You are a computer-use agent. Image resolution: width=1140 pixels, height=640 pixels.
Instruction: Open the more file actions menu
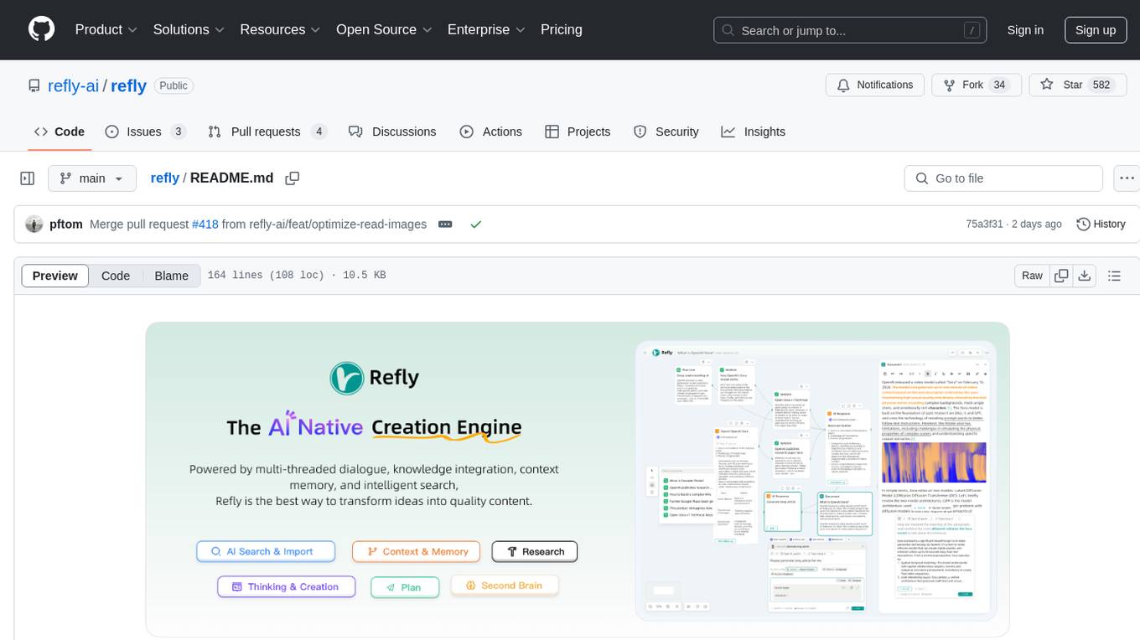[1127, 178]
